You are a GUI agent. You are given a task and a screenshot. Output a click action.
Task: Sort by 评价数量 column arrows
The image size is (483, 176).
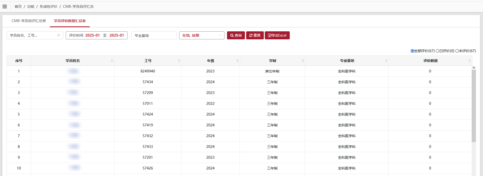click(x=470, y=61)
